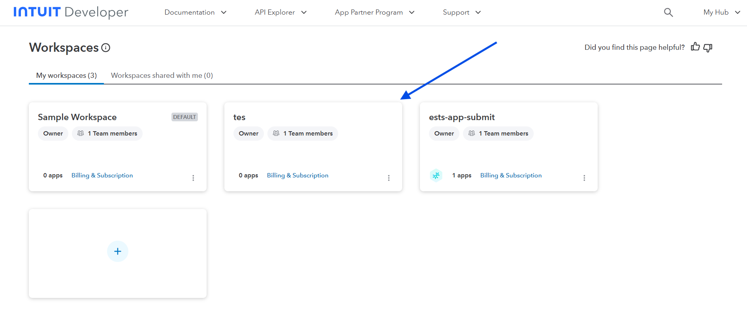
Task: Click the thumbs up helpful icon
Action: pyautogui.click(x=695, y=47)
